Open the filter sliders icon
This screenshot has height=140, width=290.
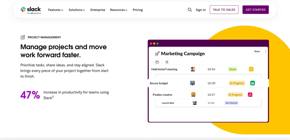(x=167, y=62)
